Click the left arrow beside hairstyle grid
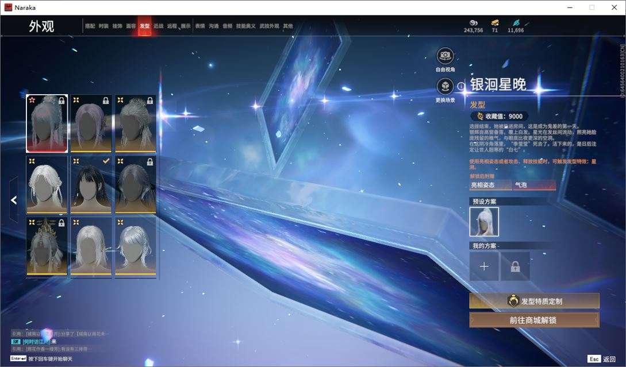The width and height of the screenshot is (626, 367). (x=14, y=200)
